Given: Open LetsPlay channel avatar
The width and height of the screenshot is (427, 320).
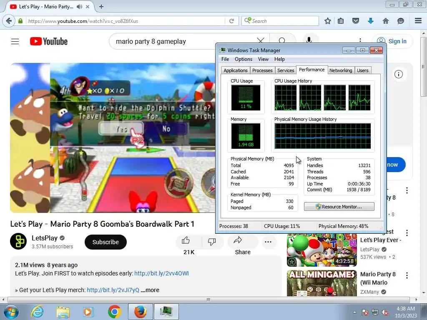Looking at the screenshot, I should 18,241.
